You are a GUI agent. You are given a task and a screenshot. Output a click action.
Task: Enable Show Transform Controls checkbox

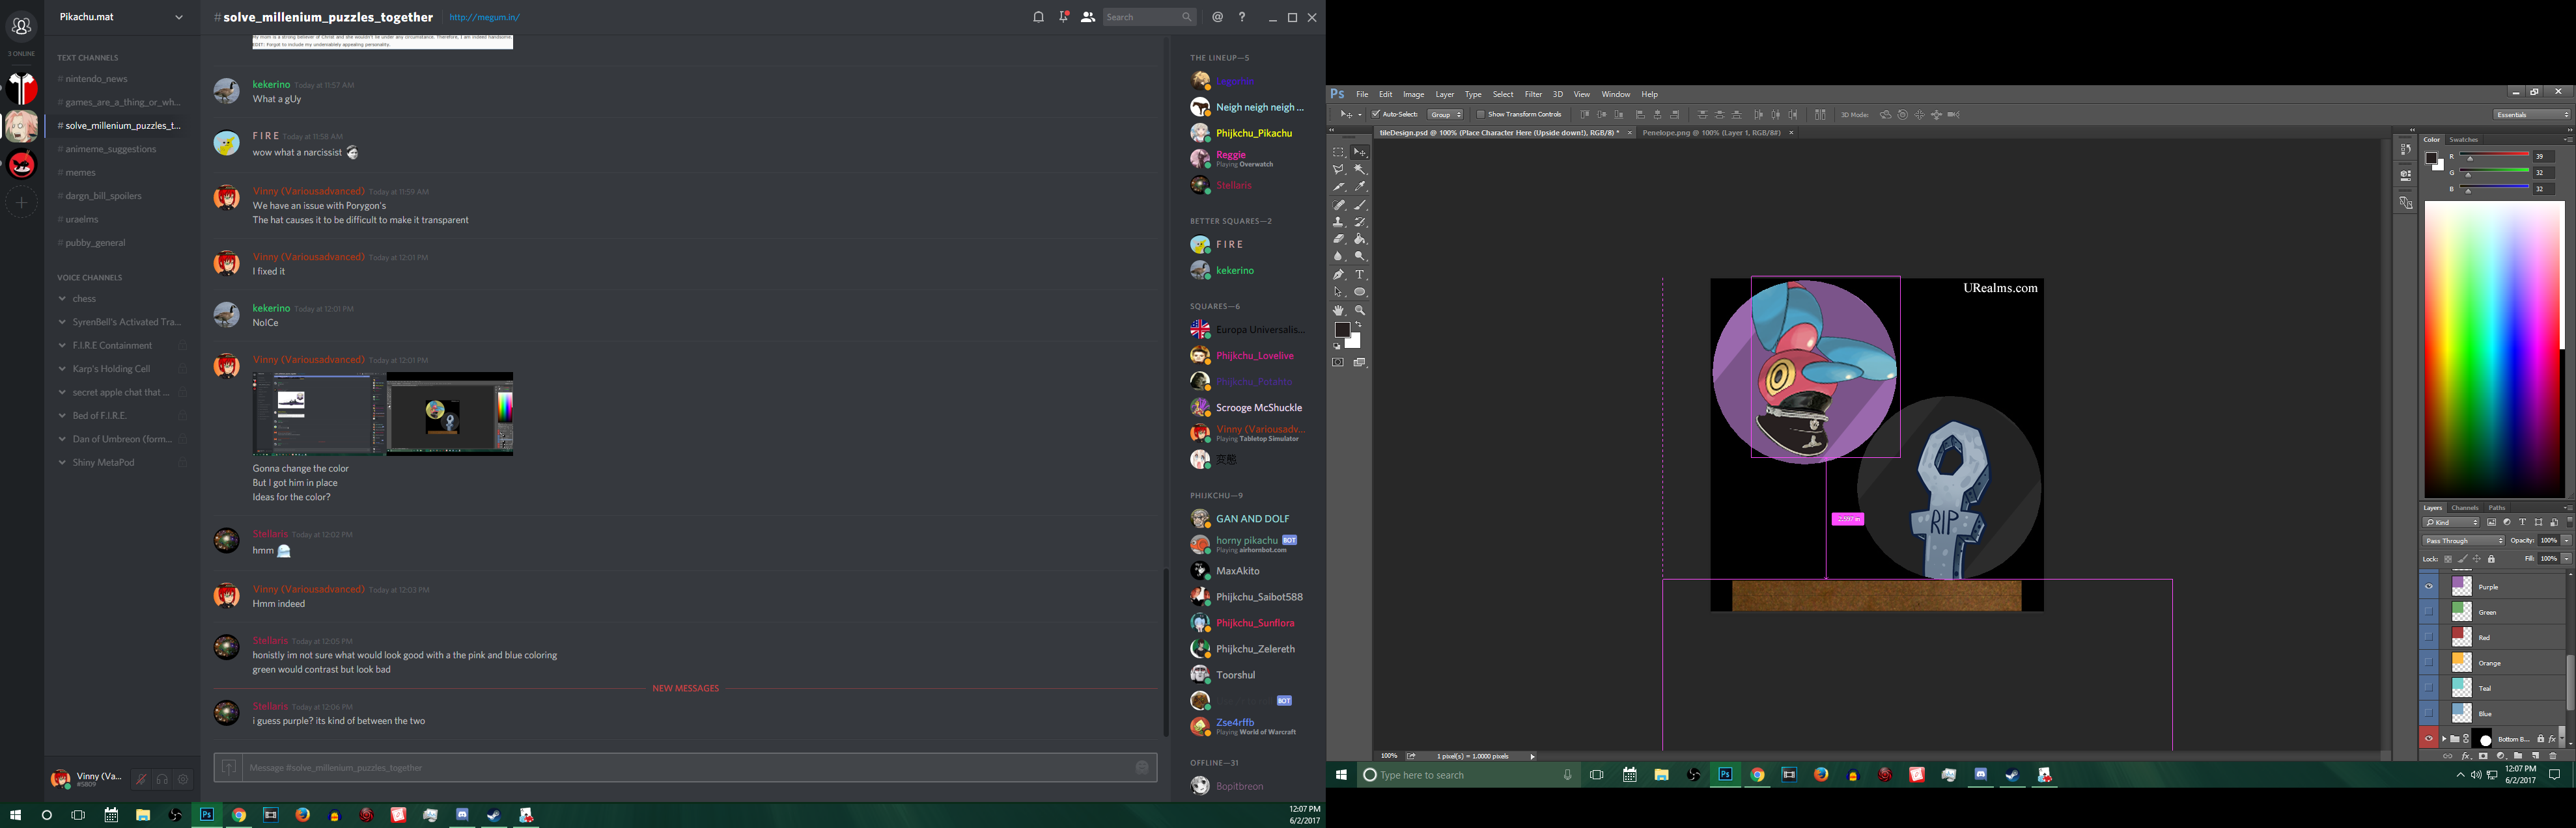[x=1480, y=115]
